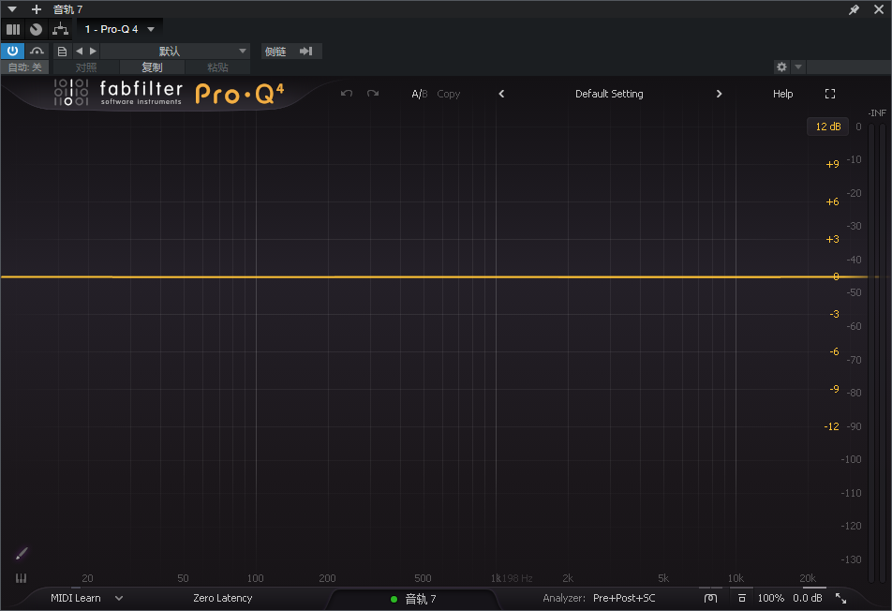Load the next preset arrow

tap(94, 52)
